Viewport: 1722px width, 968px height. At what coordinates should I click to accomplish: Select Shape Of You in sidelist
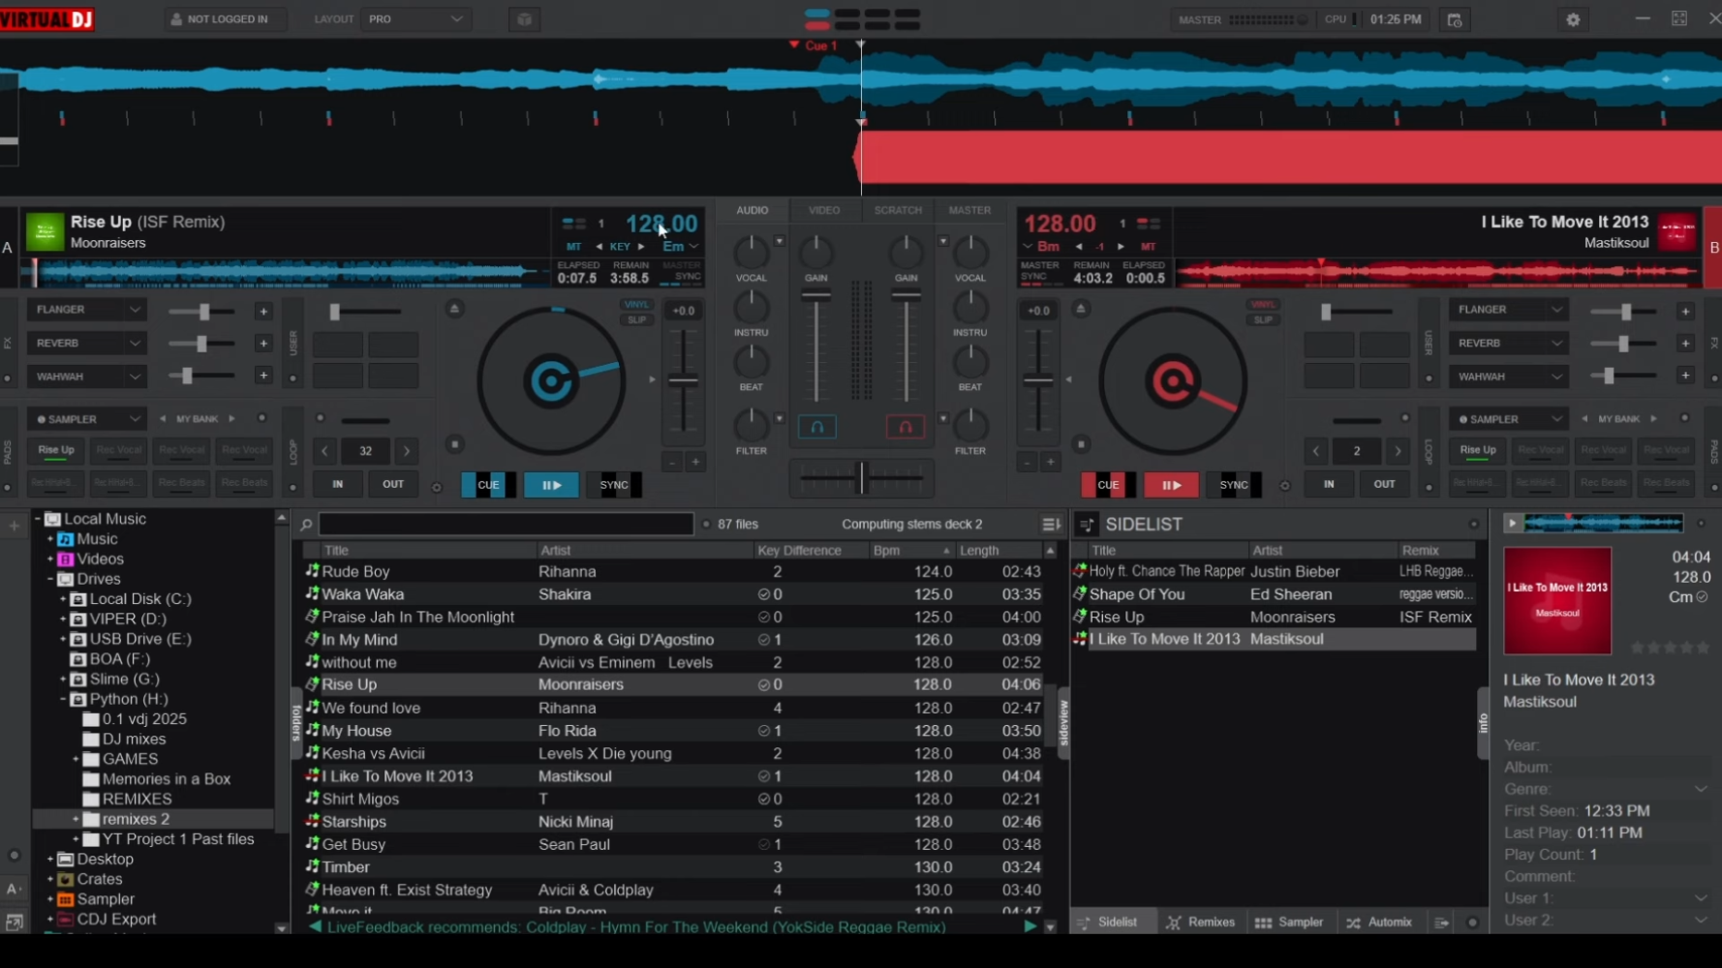coord(1275,594)
